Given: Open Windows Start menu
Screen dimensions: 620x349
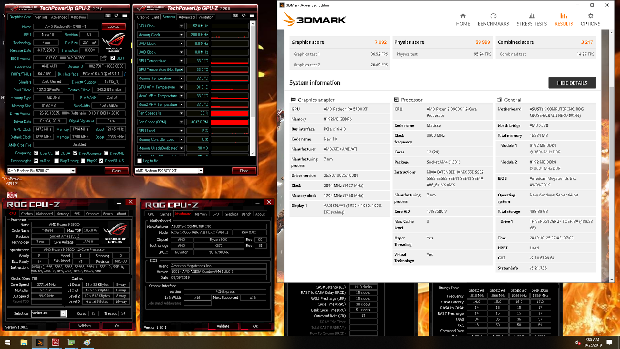Looking at the screenshot, I should pyautogui.click(x=8, y=343).
